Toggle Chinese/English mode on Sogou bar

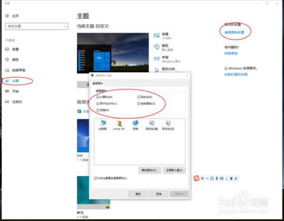pos(202,178)
